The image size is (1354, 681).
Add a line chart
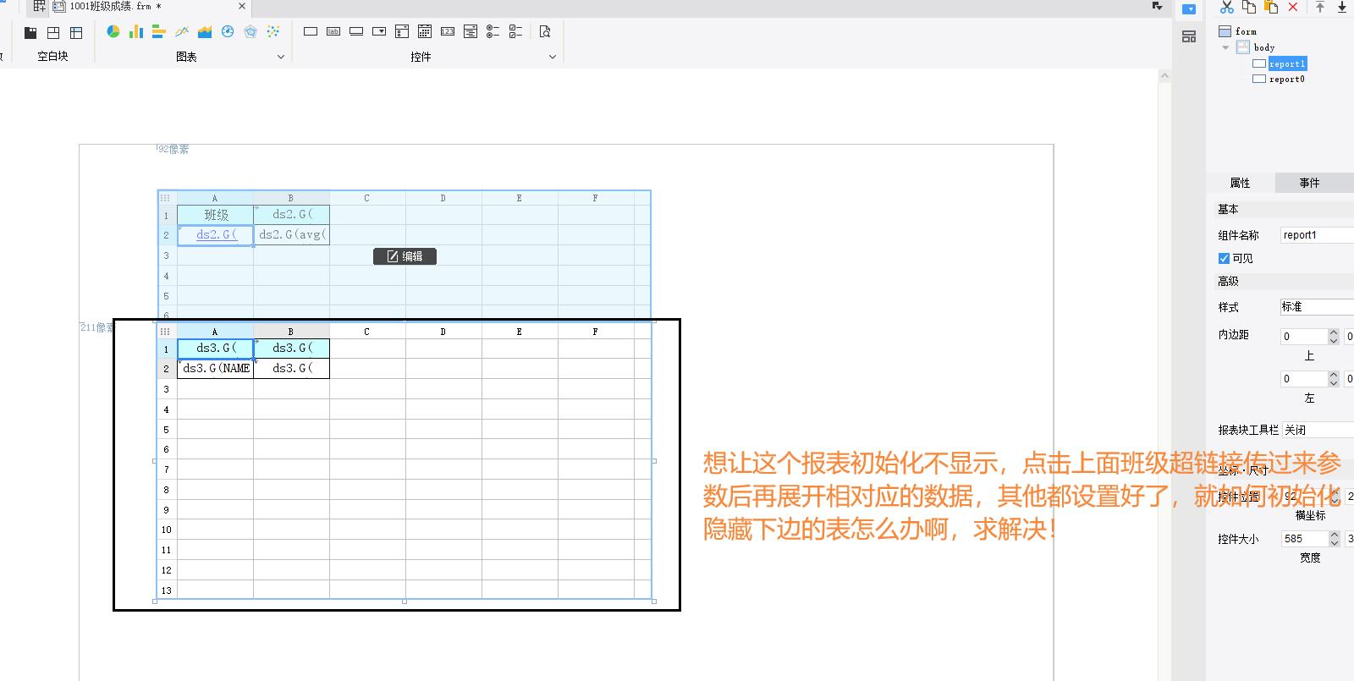point(182,31)
